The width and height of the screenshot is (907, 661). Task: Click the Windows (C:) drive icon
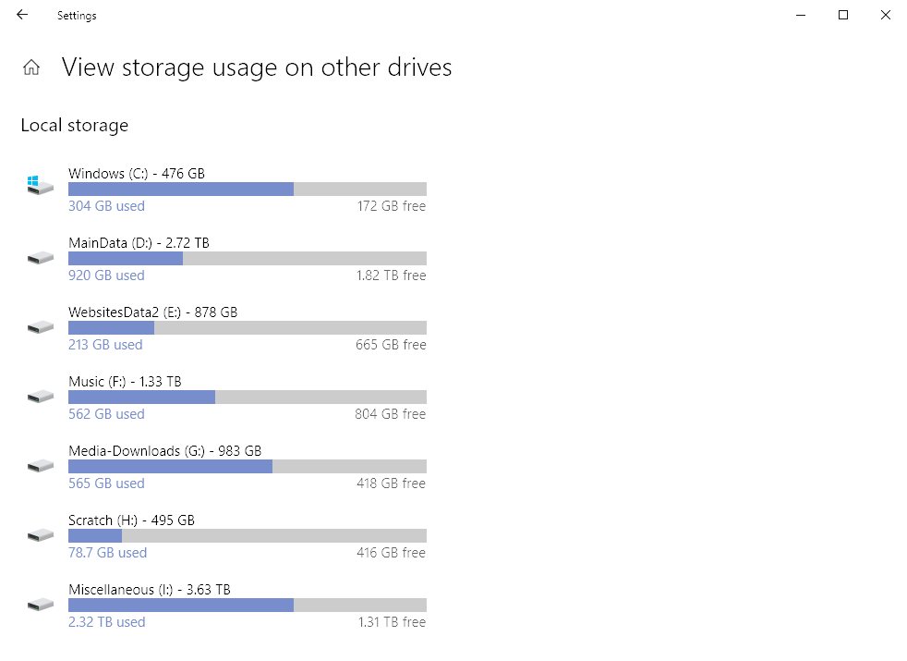coord(40,185)
